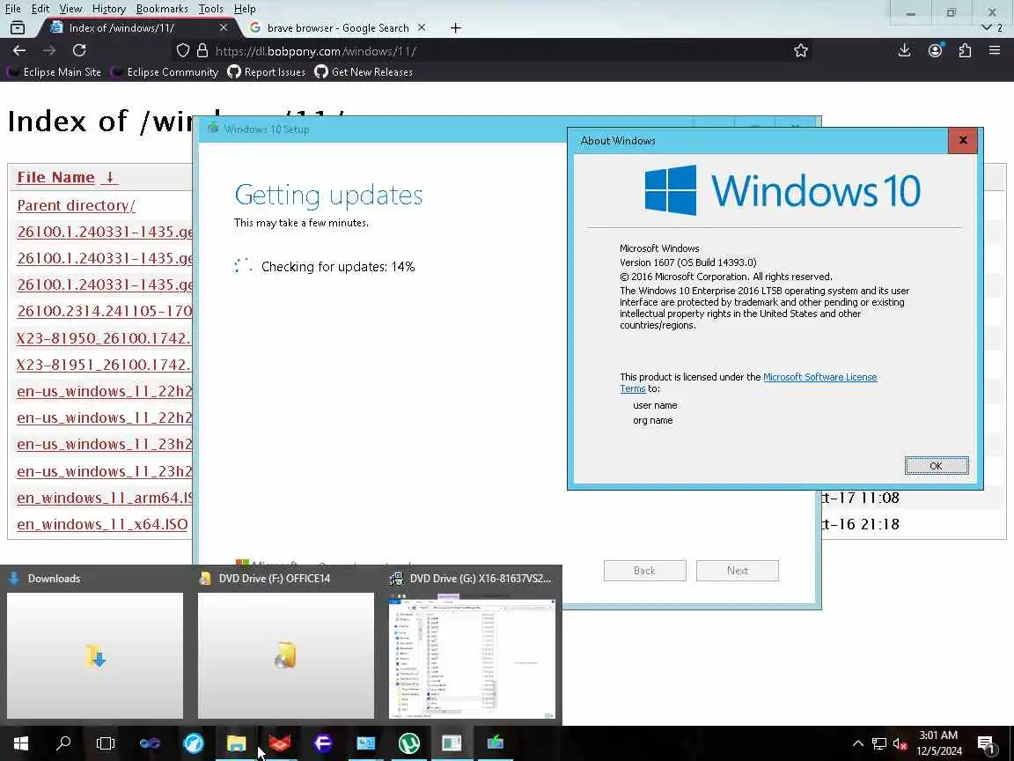Go back using the browser back arrow
The height and width of the screenshot is (761, 1014).
pos(19,50)
